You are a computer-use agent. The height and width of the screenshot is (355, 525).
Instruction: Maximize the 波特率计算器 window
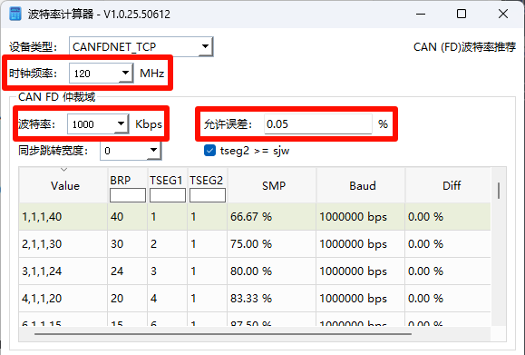[x=462, y=14]
